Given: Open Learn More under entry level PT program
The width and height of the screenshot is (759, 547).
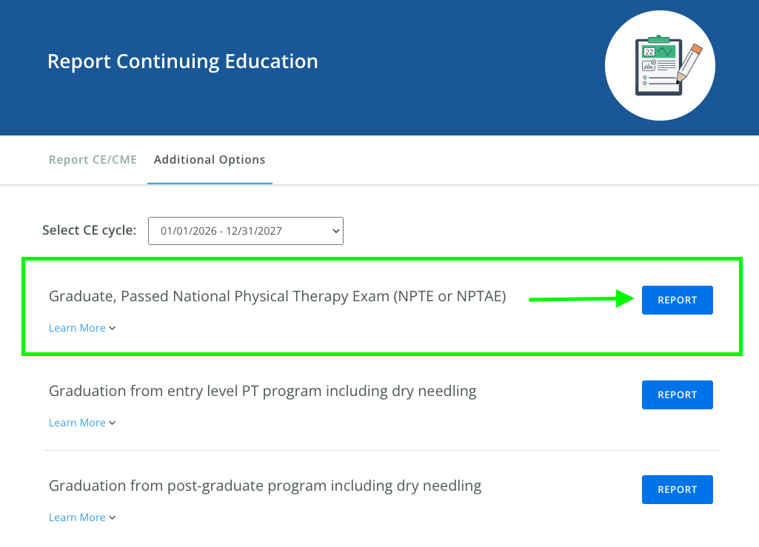Looking at the screenshot, I should [x=77, y=423].
